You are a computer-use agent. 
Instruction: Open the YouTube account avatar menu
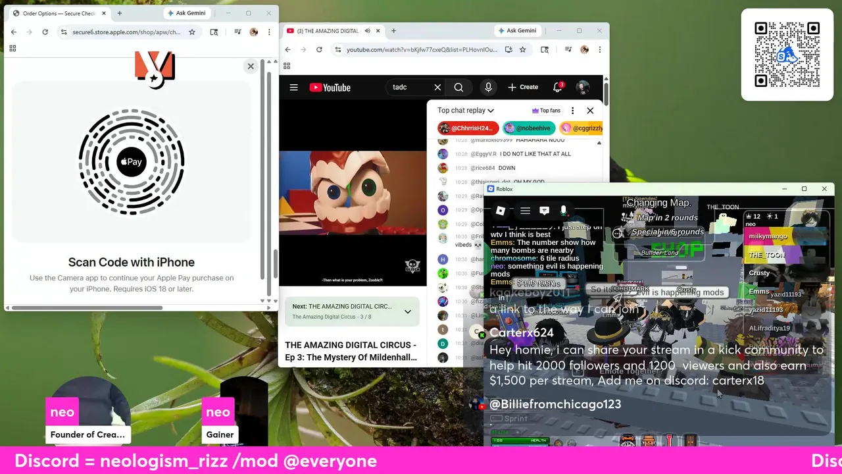583,87
